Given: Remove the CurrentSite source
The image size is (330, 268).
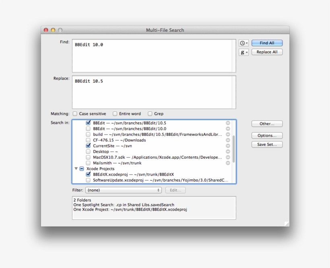Looking at the screenshot, I should [x=228, y=146].
